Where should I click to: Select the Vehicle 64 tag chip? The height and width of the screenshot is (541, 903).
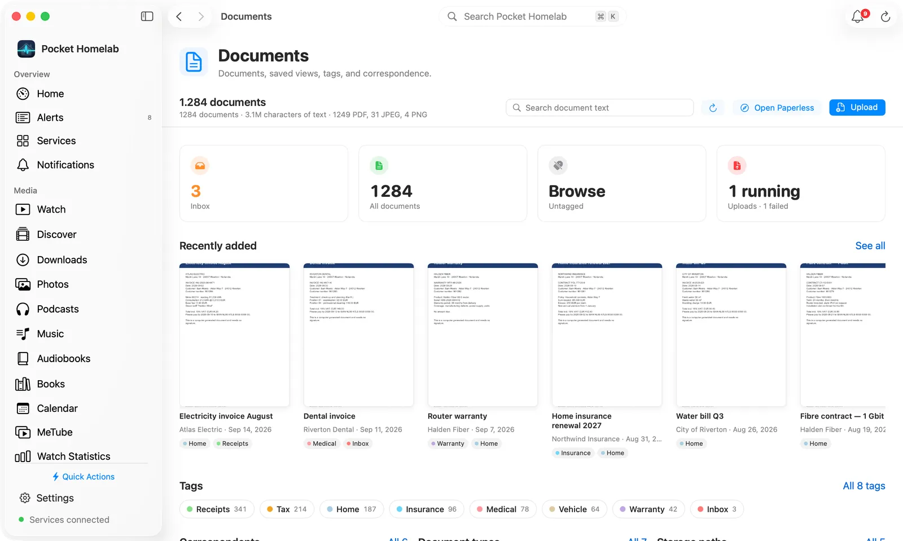coord(575,509)
